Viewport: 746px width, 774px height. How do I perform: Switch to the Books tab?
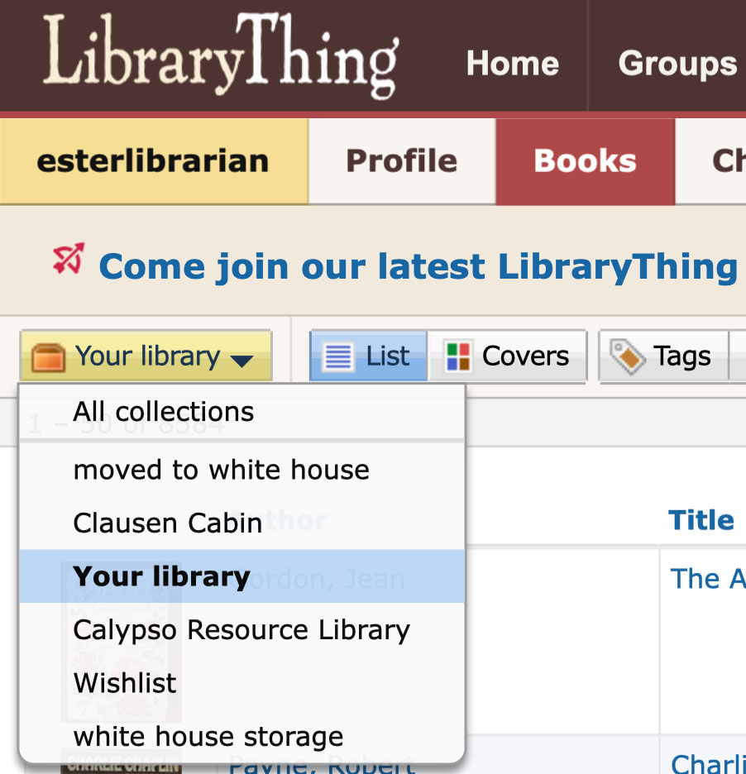tap(585, 161)
